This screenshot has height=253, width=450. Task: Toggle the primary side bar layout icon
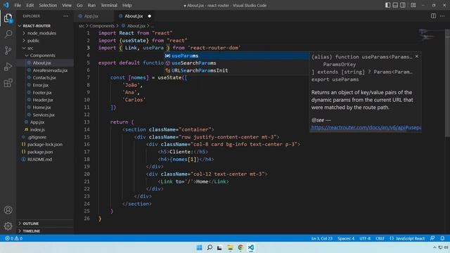(x=387, y=5)
